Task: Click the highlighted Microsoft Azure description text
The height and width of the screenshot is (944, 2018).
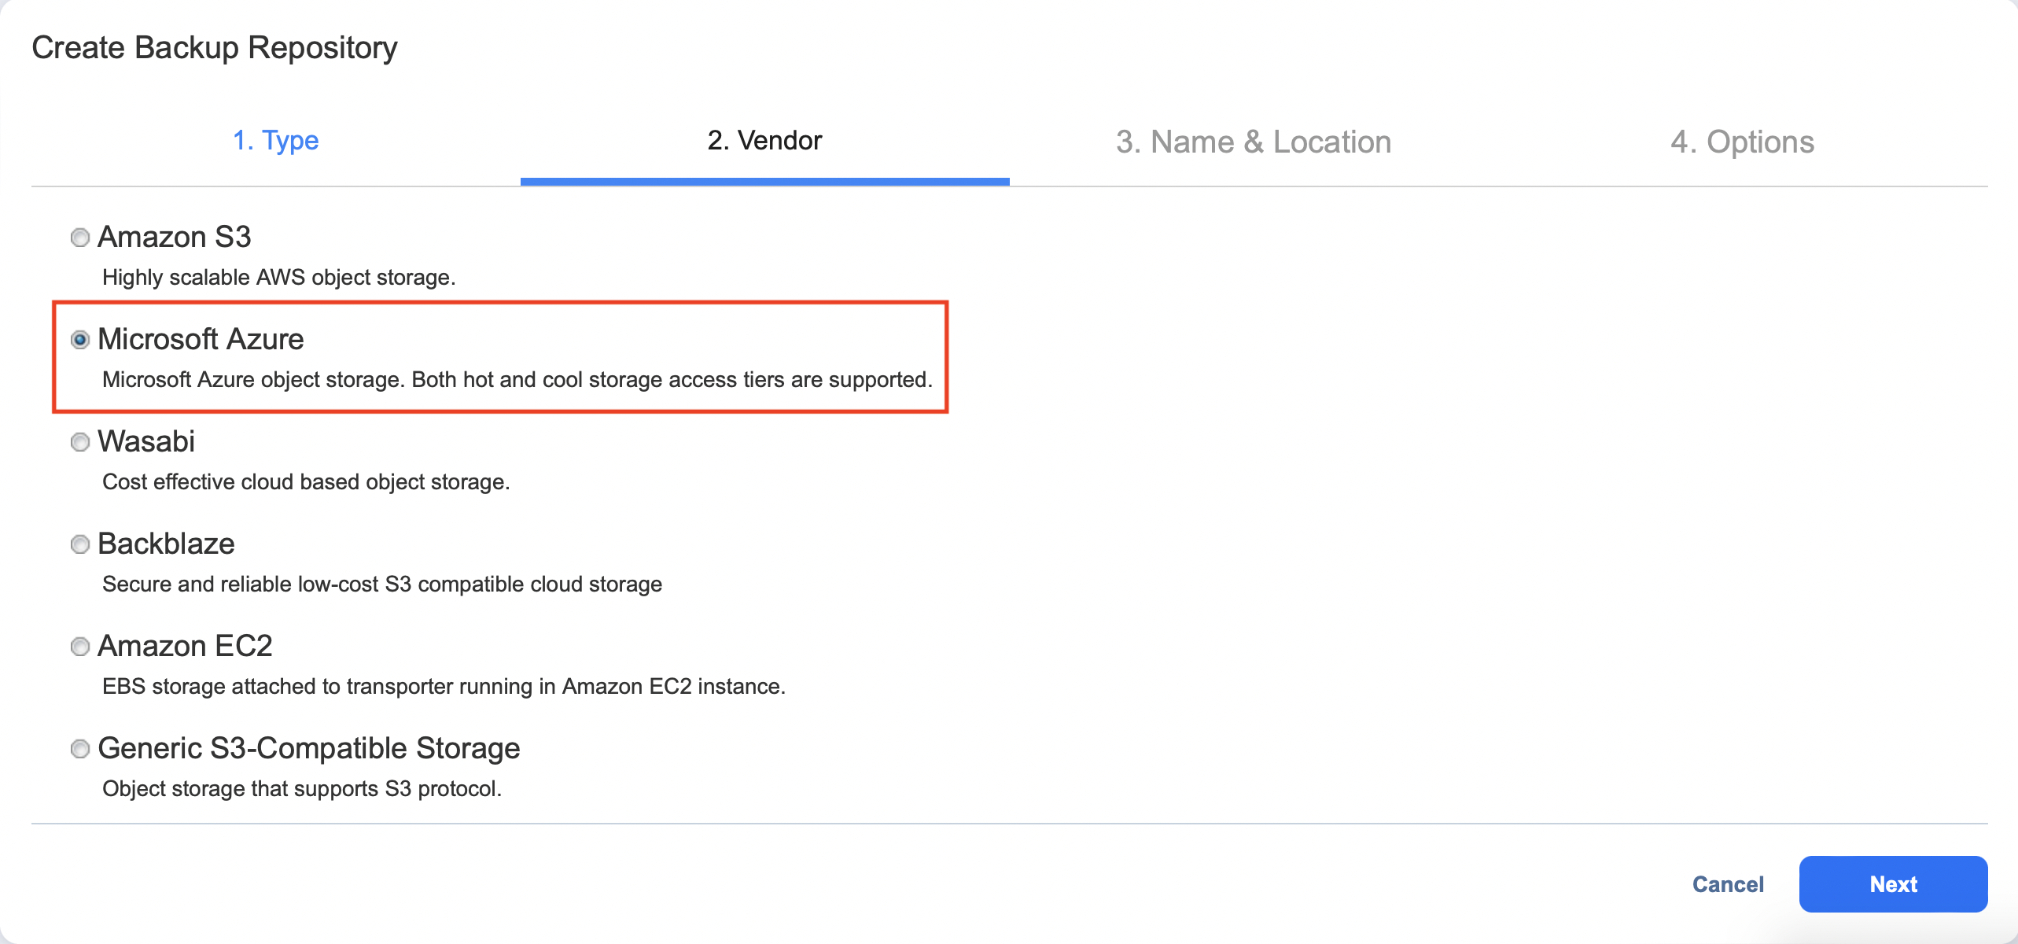Action: pos(517,379)
